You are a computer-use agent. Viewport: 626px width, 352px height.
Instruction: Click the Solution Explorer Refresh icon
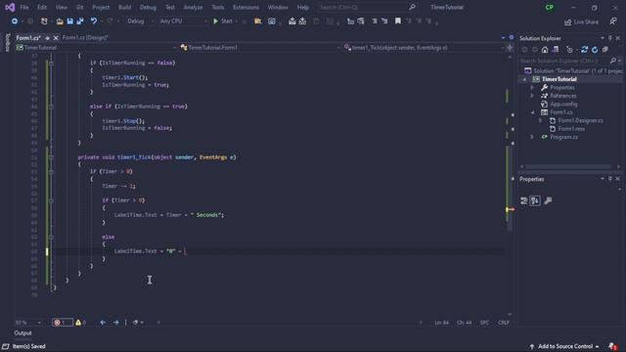tap(595, 50)
